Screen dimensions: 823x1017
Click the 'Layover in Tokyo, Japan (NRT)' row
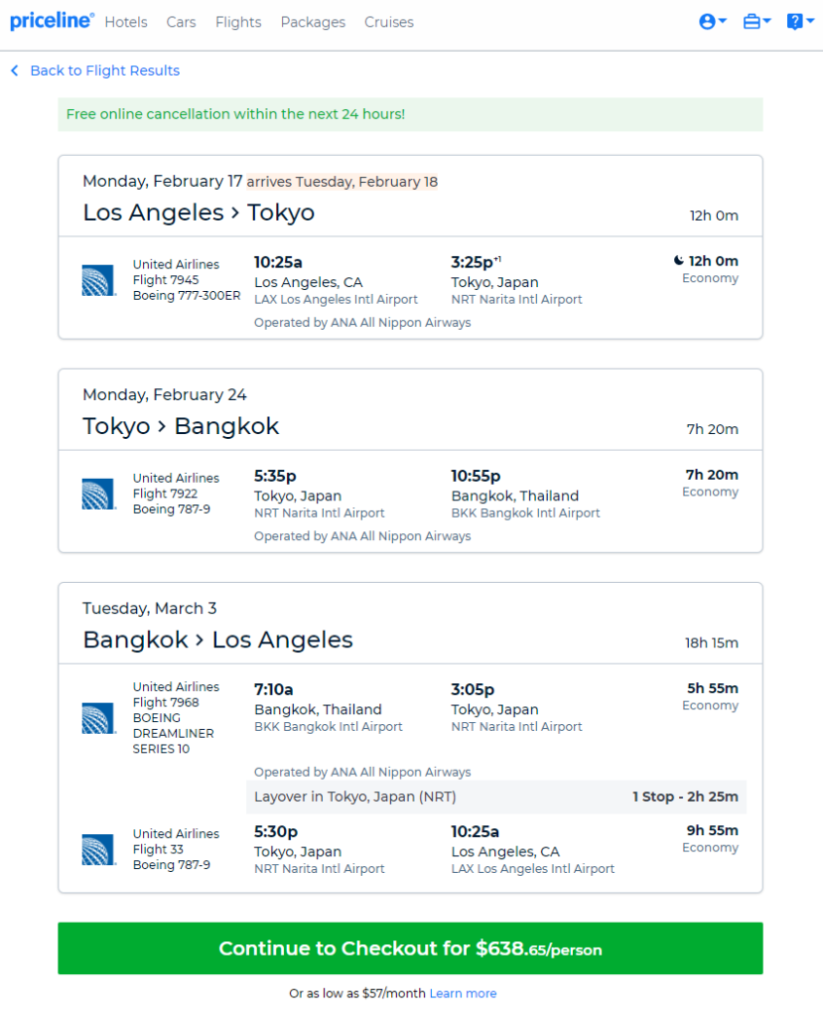(x=496, y=797)
